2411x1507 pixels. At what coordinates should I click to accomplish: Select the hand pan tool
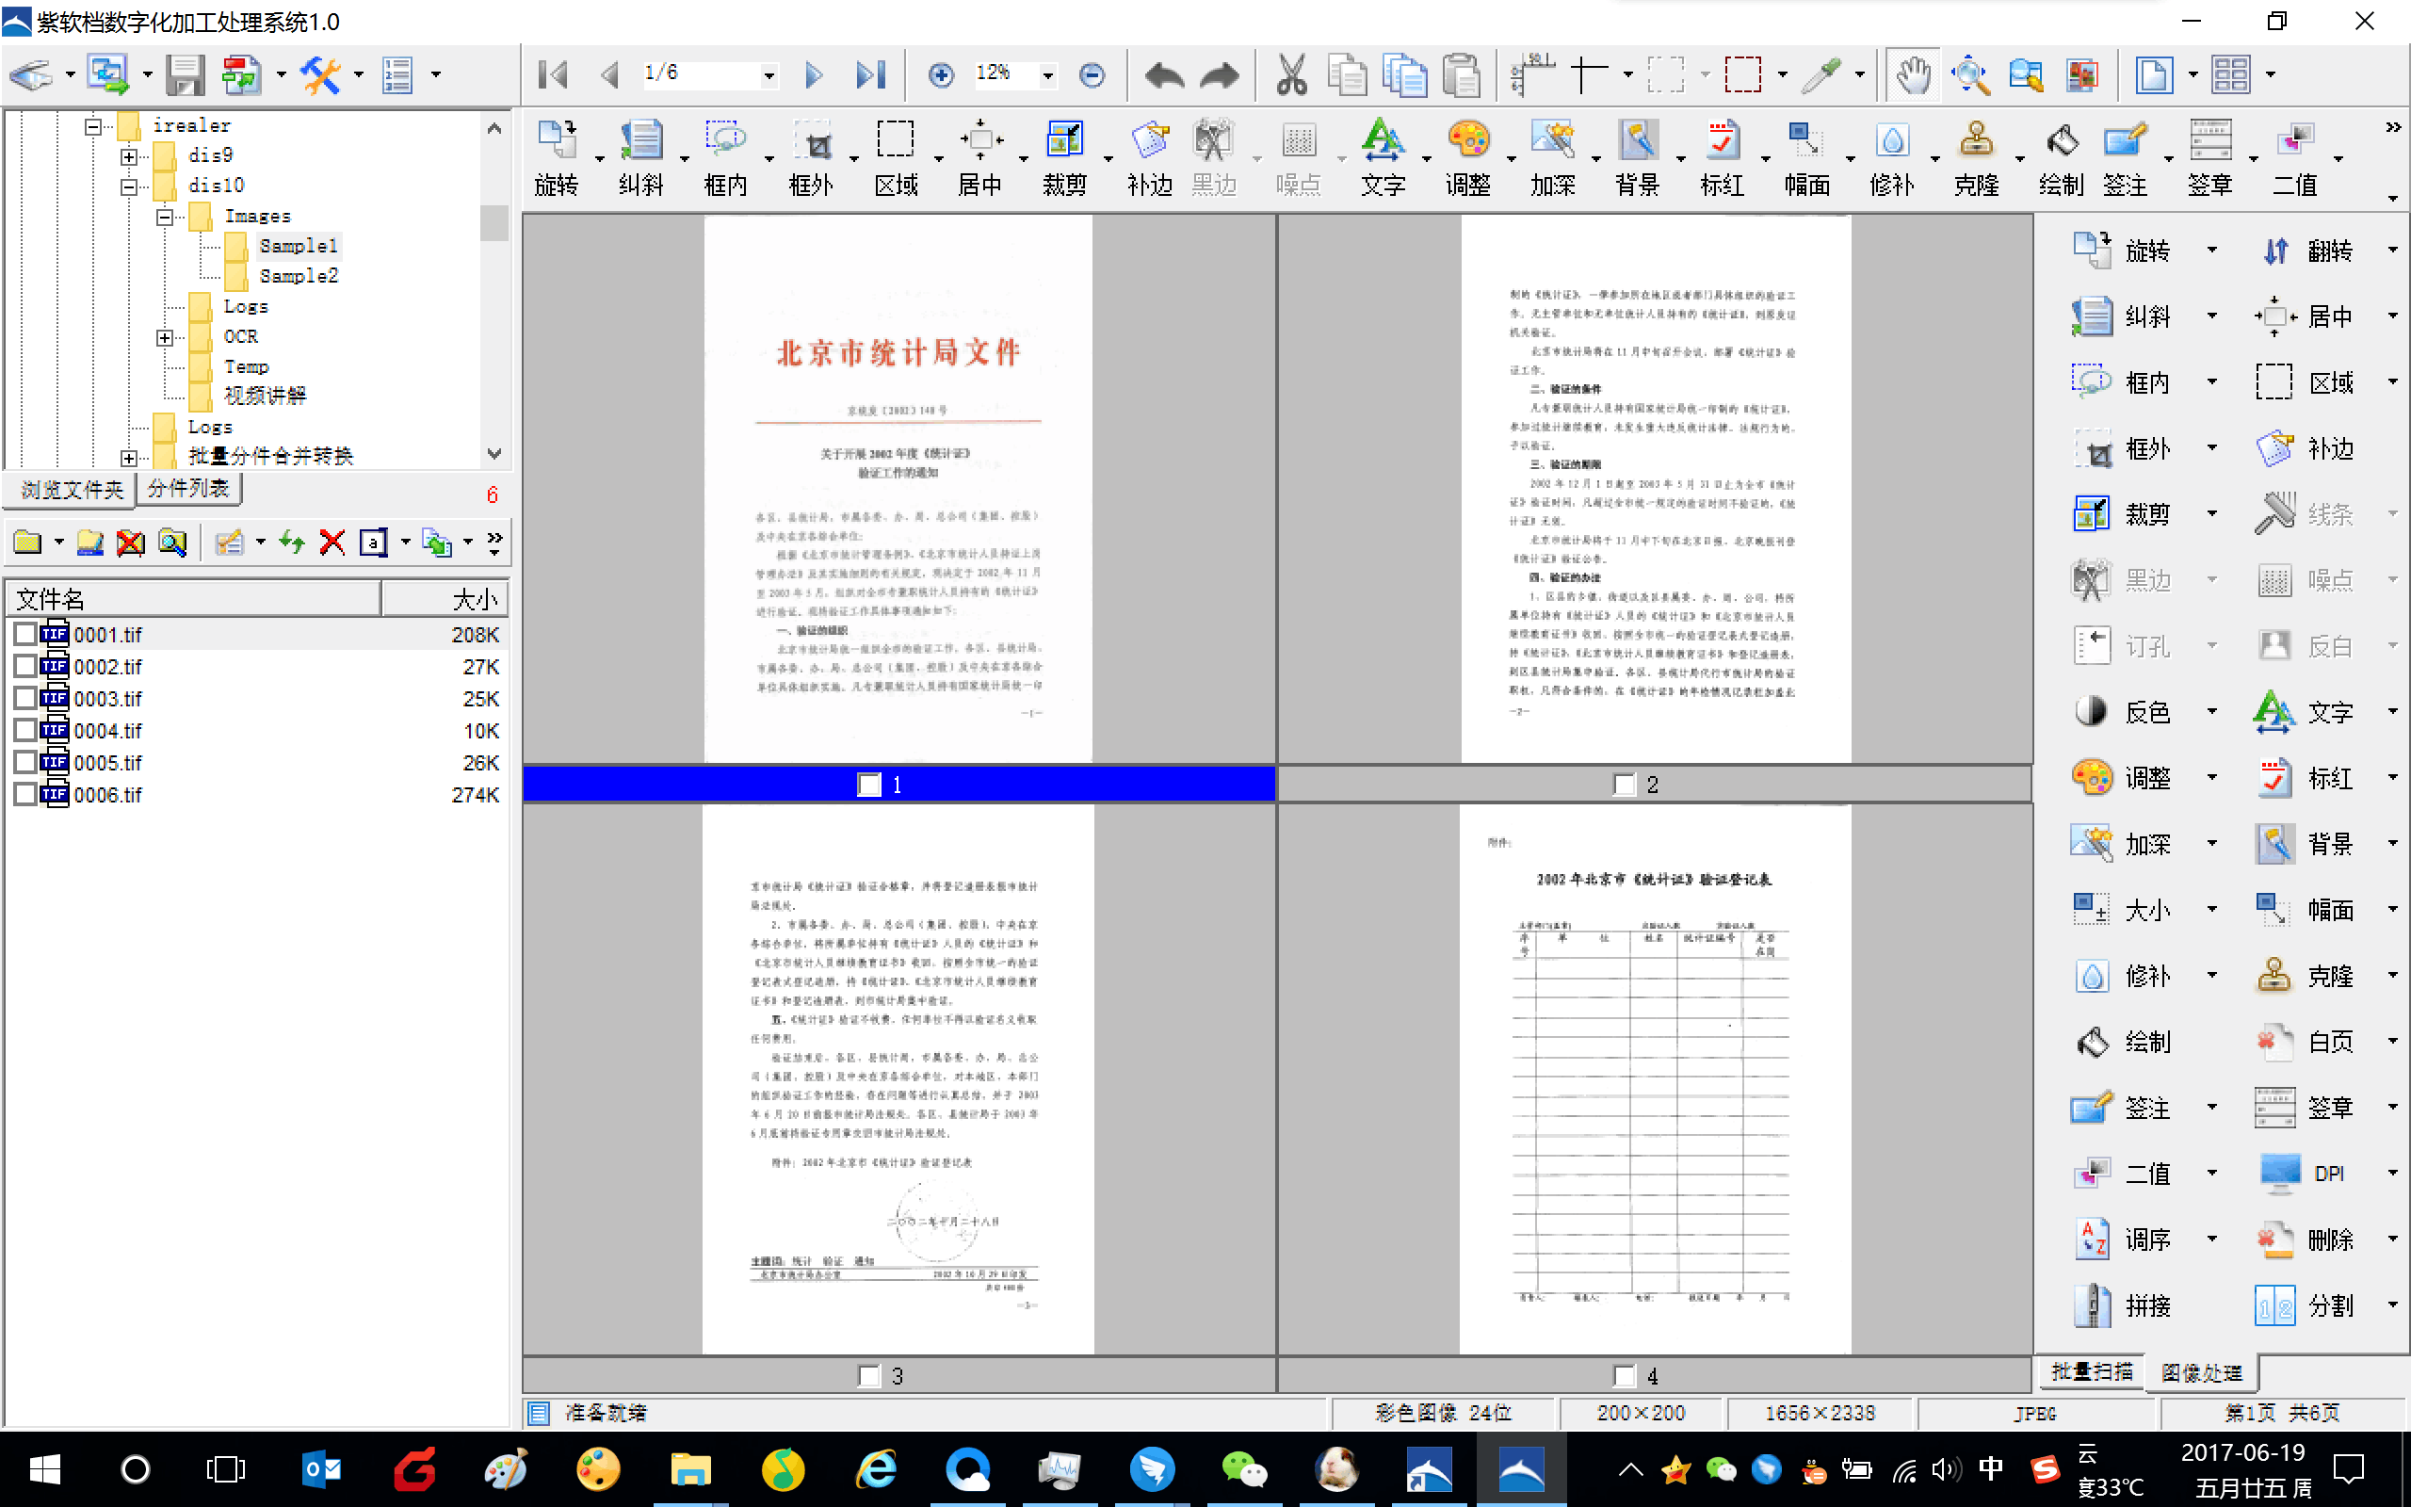(1913, 74)
